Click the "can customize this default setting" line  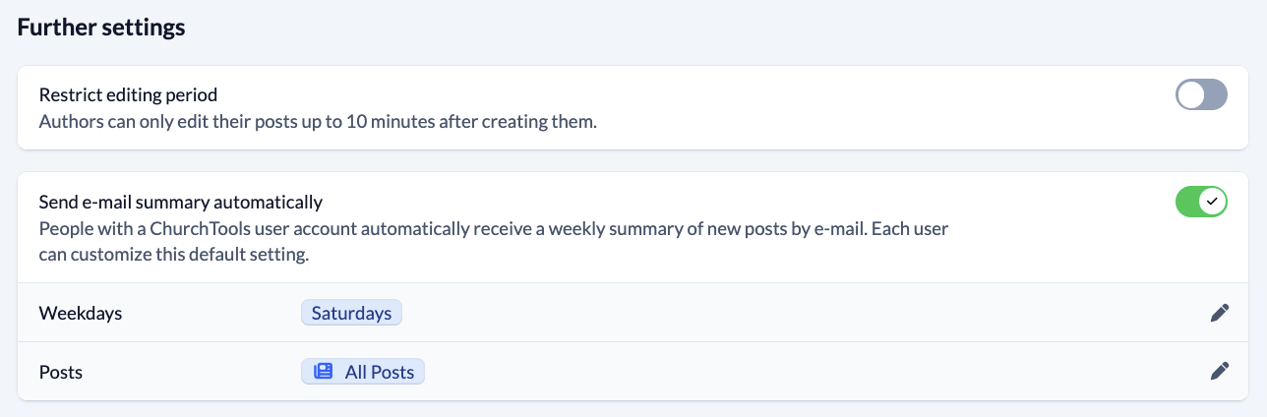[x=174, y=256]
